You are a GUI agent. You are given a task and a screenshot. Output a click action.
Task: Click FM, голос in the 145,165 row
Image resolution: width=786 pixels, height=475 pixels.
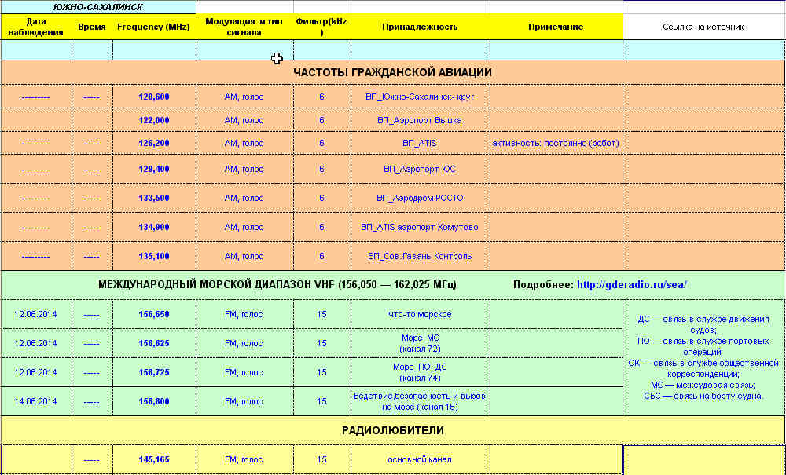244,459
